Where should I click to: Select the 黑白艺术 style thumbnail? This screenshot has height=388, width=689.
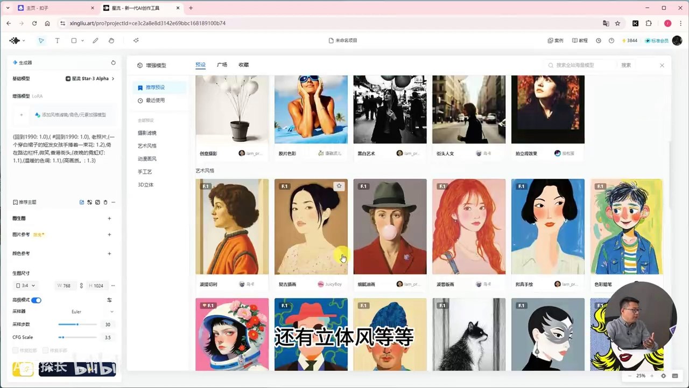click(390, 109)
